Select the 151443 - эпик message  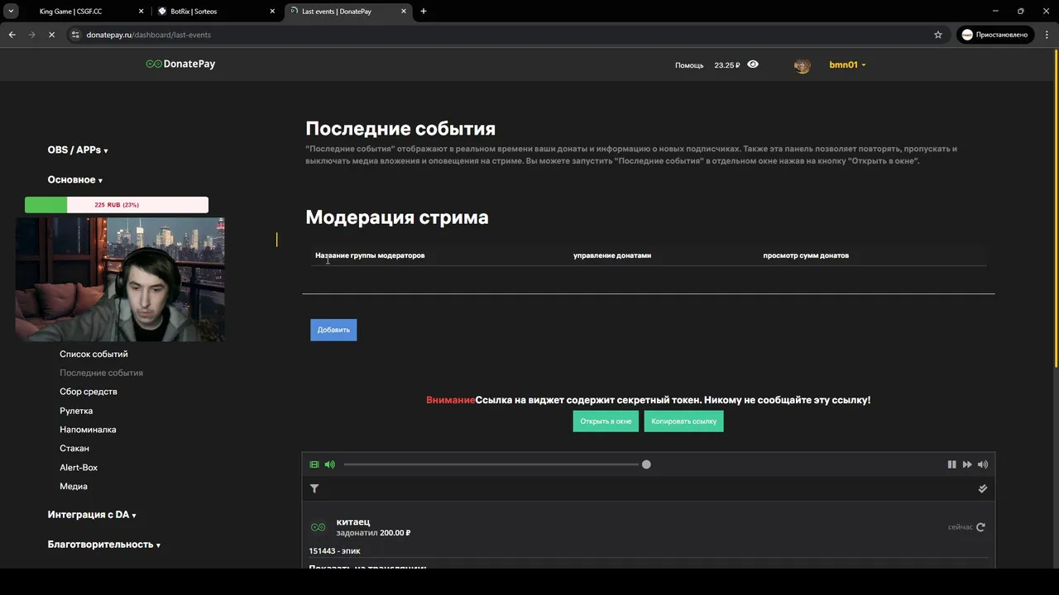(334, 551)
